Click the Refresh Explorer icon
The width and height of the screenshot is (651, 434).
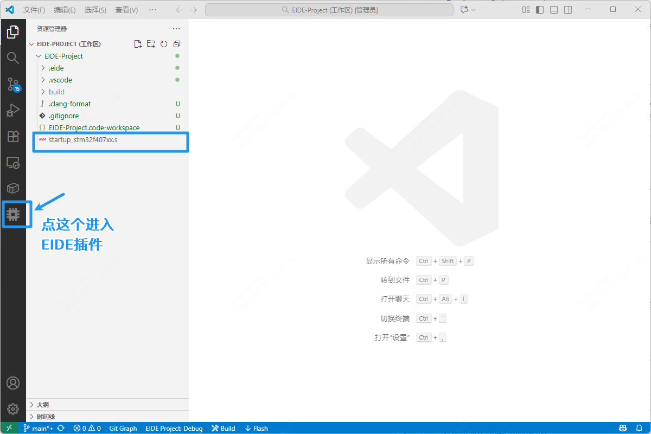(x=164, y=44)
